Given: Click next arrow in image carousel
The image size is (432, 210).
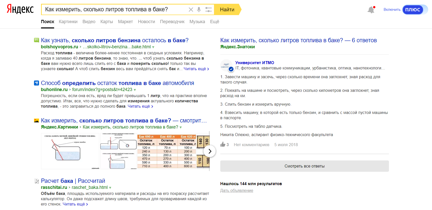Looking at the screenshot, I should pyautogui.click(x=209, y=151).
